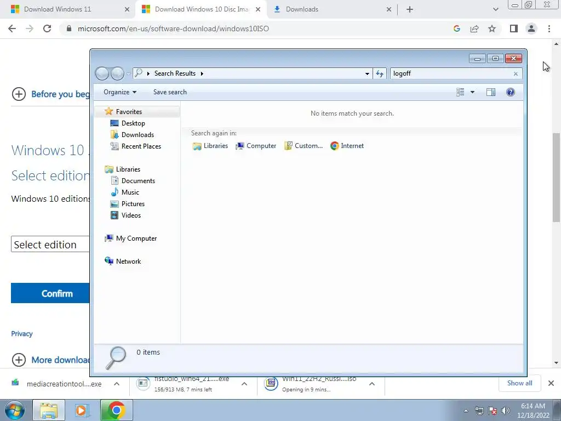Open Windows Explorer from taskbar
The height and width of the screenshot is (421, 561).
(49, 410)
